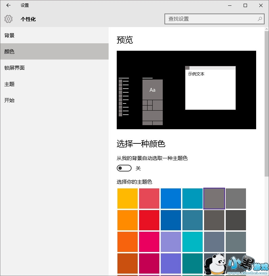Focus the 查找设置 search field
Screen dimensions: 269x276
point(214,19)
